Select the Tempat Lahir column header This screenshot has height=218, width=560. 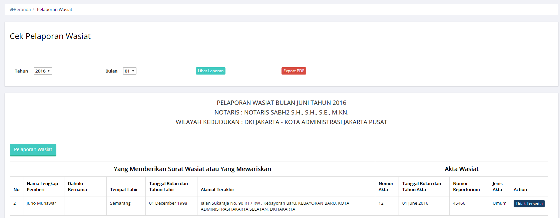pyautogui.click(x=124, y=189)
